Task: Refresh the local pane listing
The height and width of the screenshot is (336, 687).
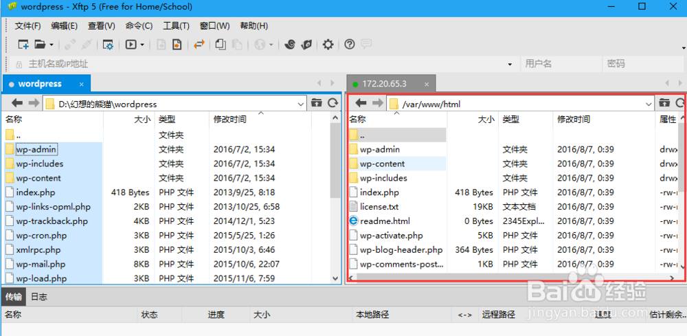Action: coord(333,103)
